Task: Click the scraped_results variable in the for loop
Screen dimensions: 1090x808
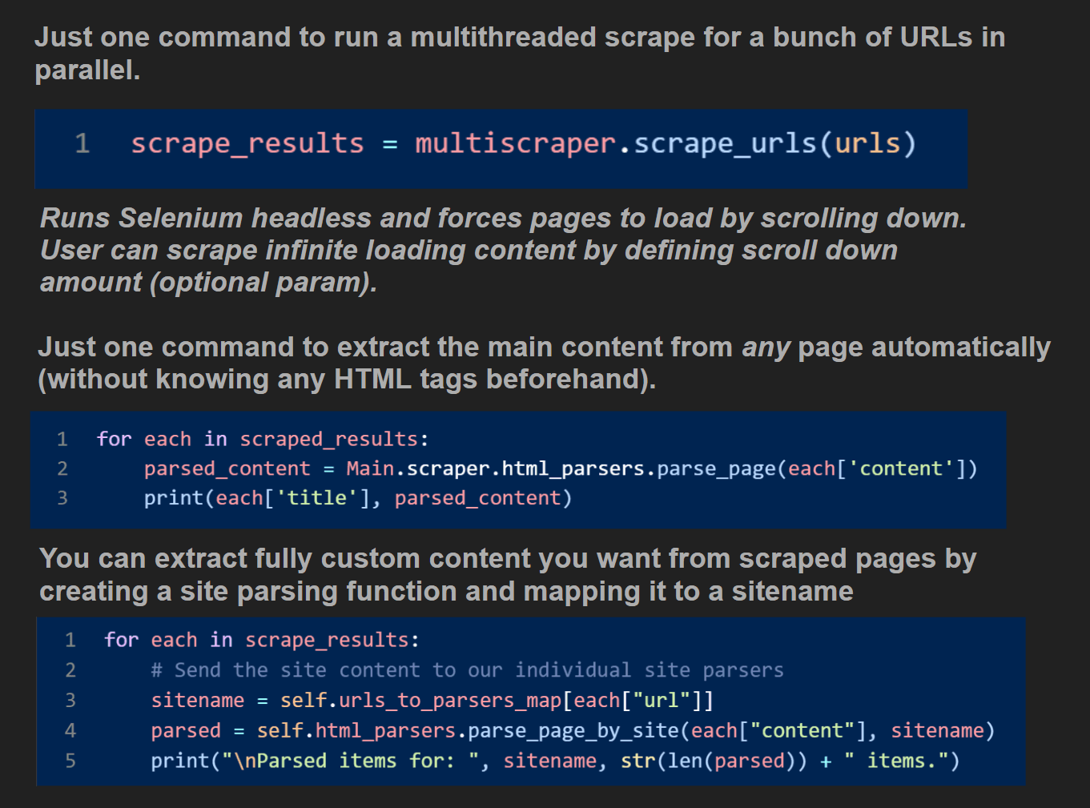Action: tap(328, 439)
